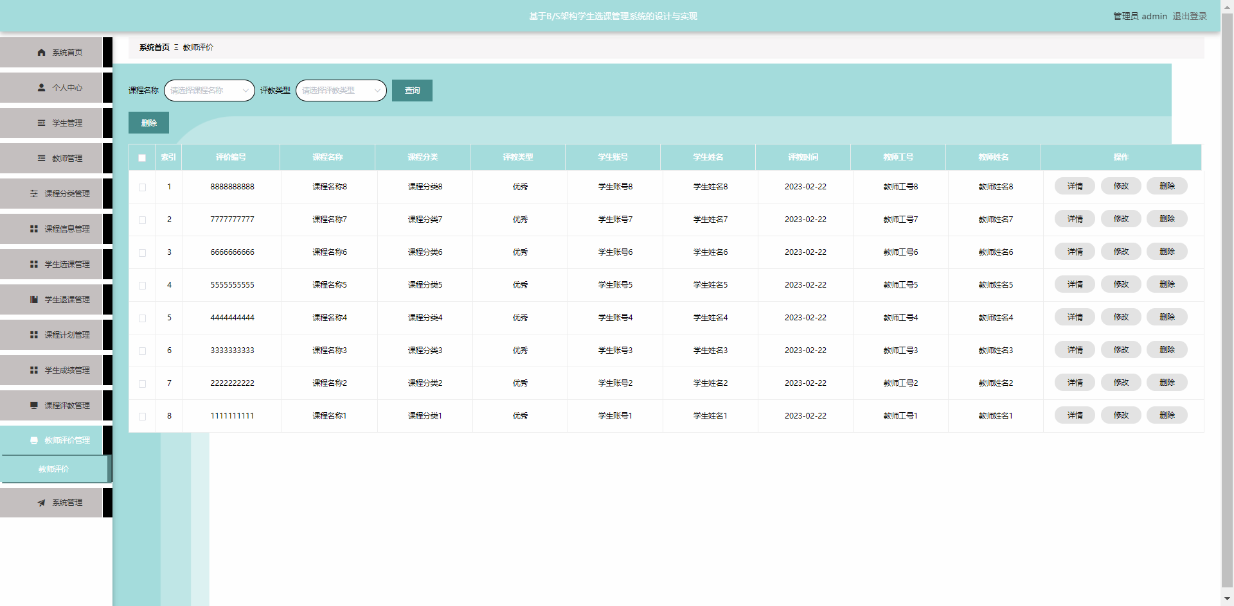The image size is (1234, 606).
Task: Check the row 8 checkbox (1111111111)
Action: click(142, 417)
